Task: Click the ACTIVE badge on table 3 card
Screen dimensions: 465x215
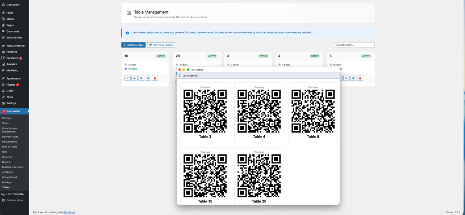Action: pyautogui.click(x=263, y=56)
